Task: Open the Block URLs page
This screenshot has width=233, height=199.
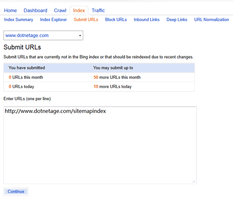Action: pyautogui.click(x=116, y=20)
